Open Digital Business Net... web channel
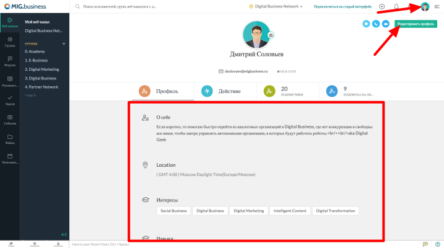The width and height of the screenshot is (444, 248). 43,30
